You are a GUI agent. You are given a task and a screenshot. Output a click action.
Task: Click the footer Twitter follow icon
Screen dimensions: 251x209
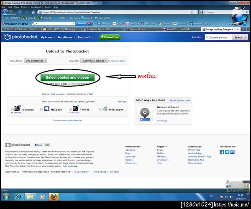point(227,152)
